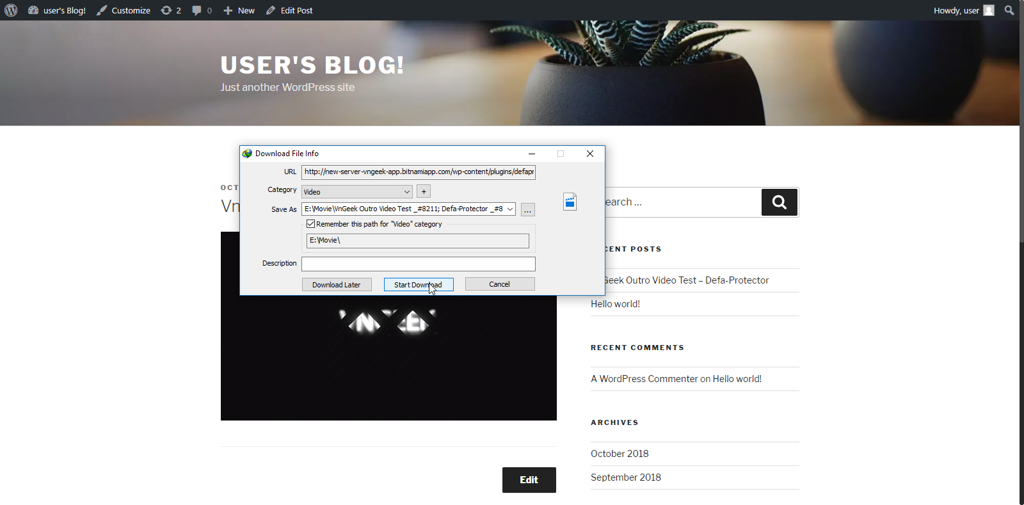Click the sidebar search submit button
The width and height of the screenshot is (1024, 505).
pyautogui.click(x=780, y=202)
